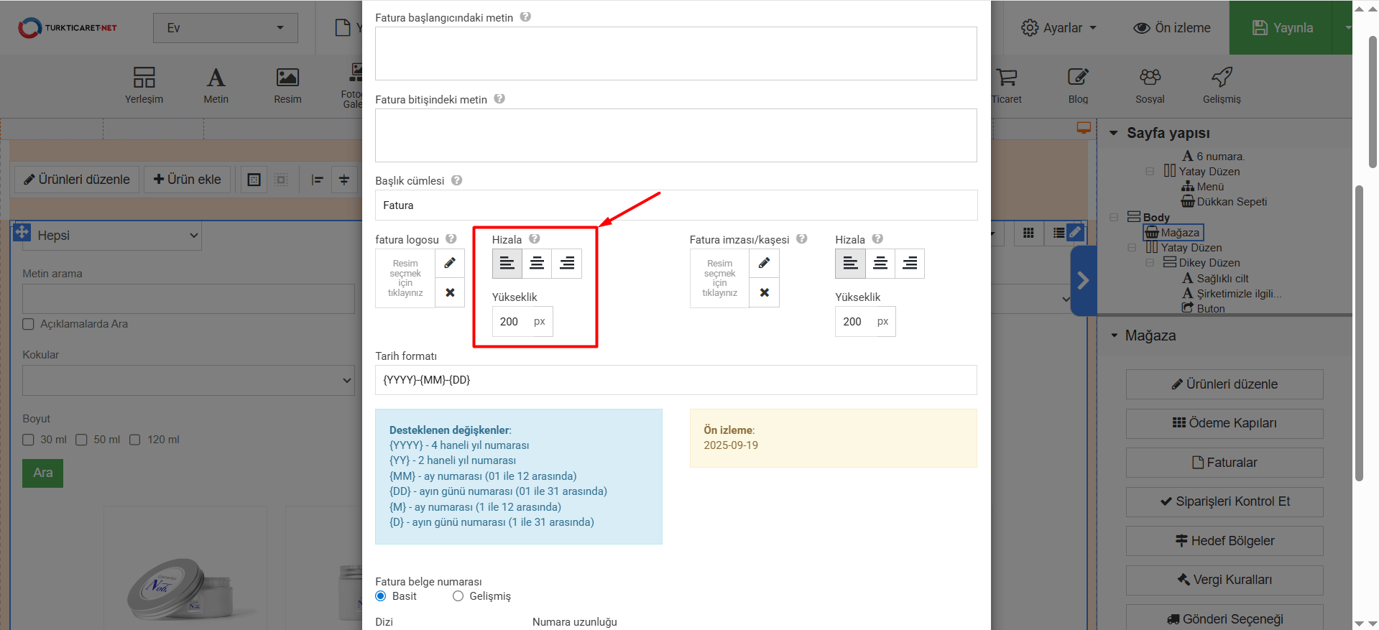Enable the Açıklamalarda Ara checkbox
This screenshot has width=1379, height=630.
tap(29, 324)
